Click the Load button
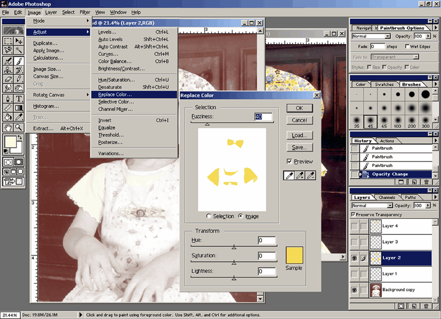Image resolution: width=441 pixels, height=319 pixels. click(x=299, y=136)
